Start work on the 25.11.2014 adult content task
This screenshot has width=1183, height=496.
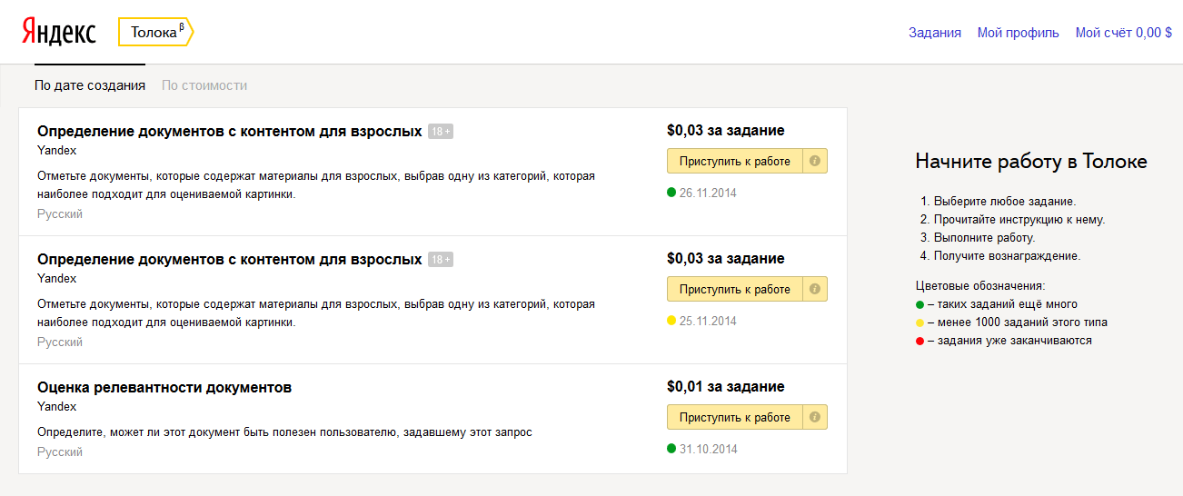pos(735,289)
